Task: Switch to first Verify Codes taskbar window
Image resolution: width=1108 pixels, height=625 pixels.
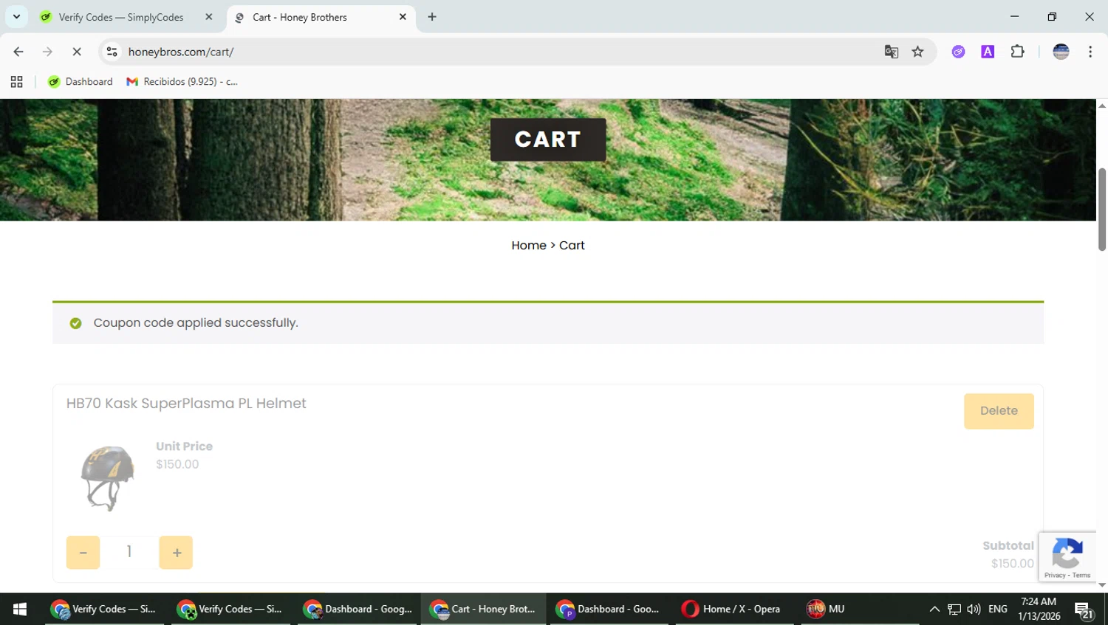Action: click(x=104, y=609)
